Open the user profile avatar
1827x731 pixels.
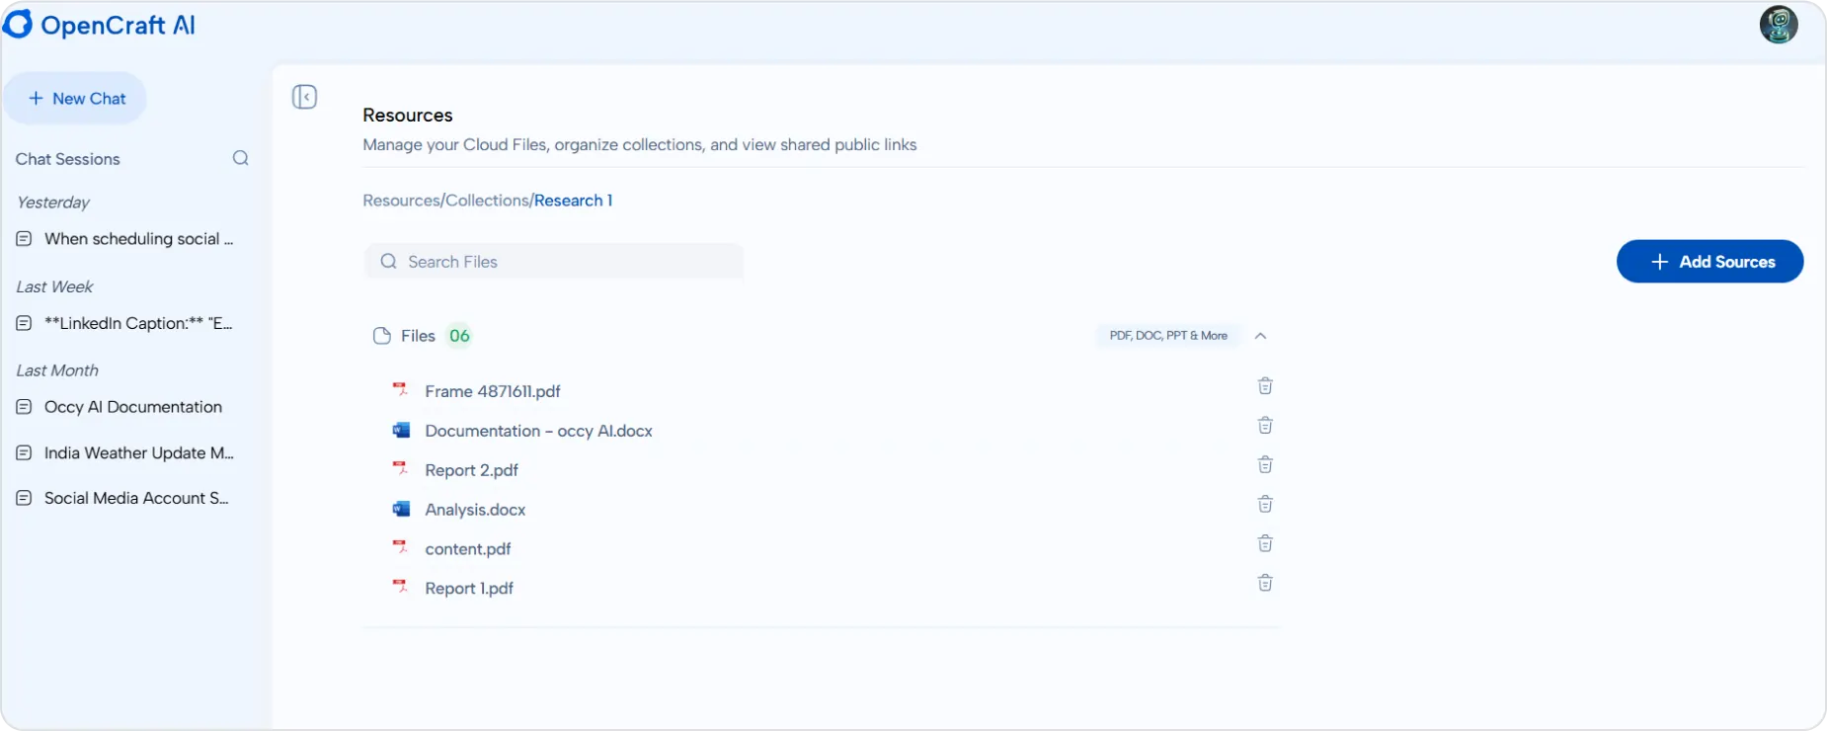(x=1778, y=26)
